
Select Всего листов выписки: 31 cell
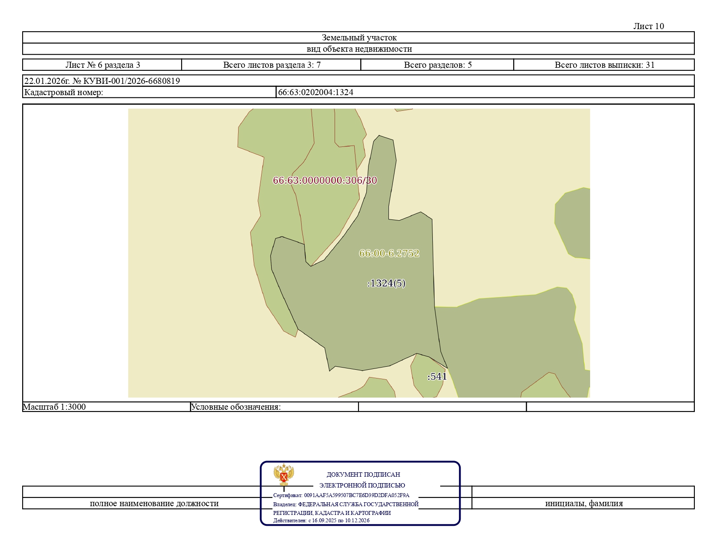point(604,65)
